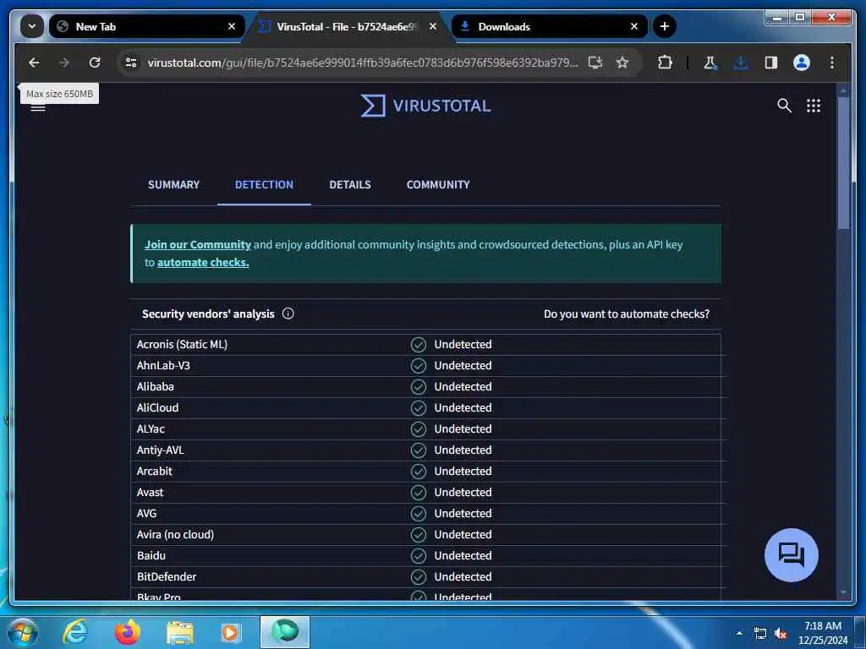
Task: Open Chrome Labs flask icon
Action: pos(710,63)
